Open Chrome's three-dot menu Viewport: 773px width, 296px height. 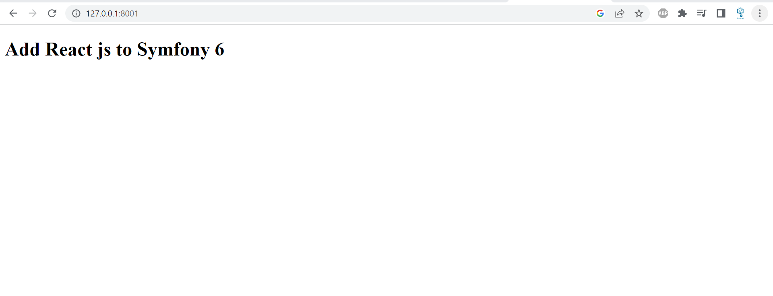[x=760, y=13]
